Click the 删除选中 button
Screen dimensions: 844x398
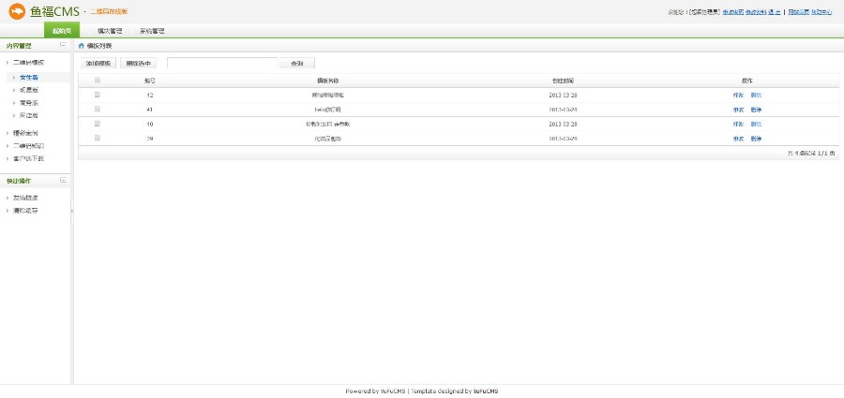(139, 64)
